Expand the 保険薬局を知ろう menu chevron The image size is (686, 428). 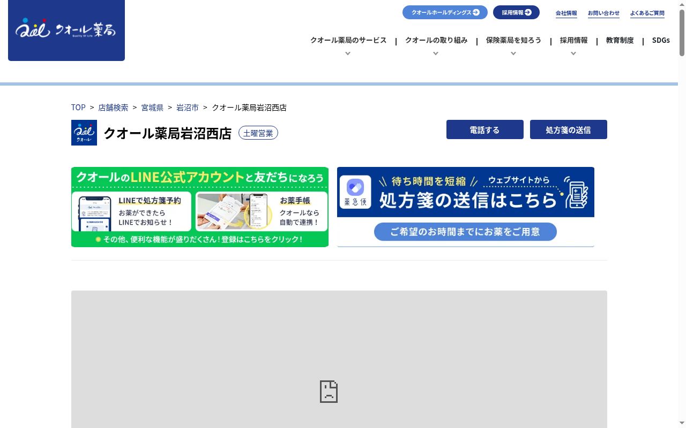click(x=513, y=53)
